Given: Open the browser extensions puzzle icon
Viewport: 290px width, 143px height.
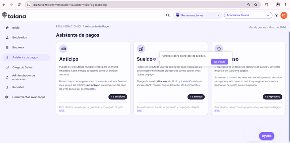Looking at the screenshot, I should point(266,5).
